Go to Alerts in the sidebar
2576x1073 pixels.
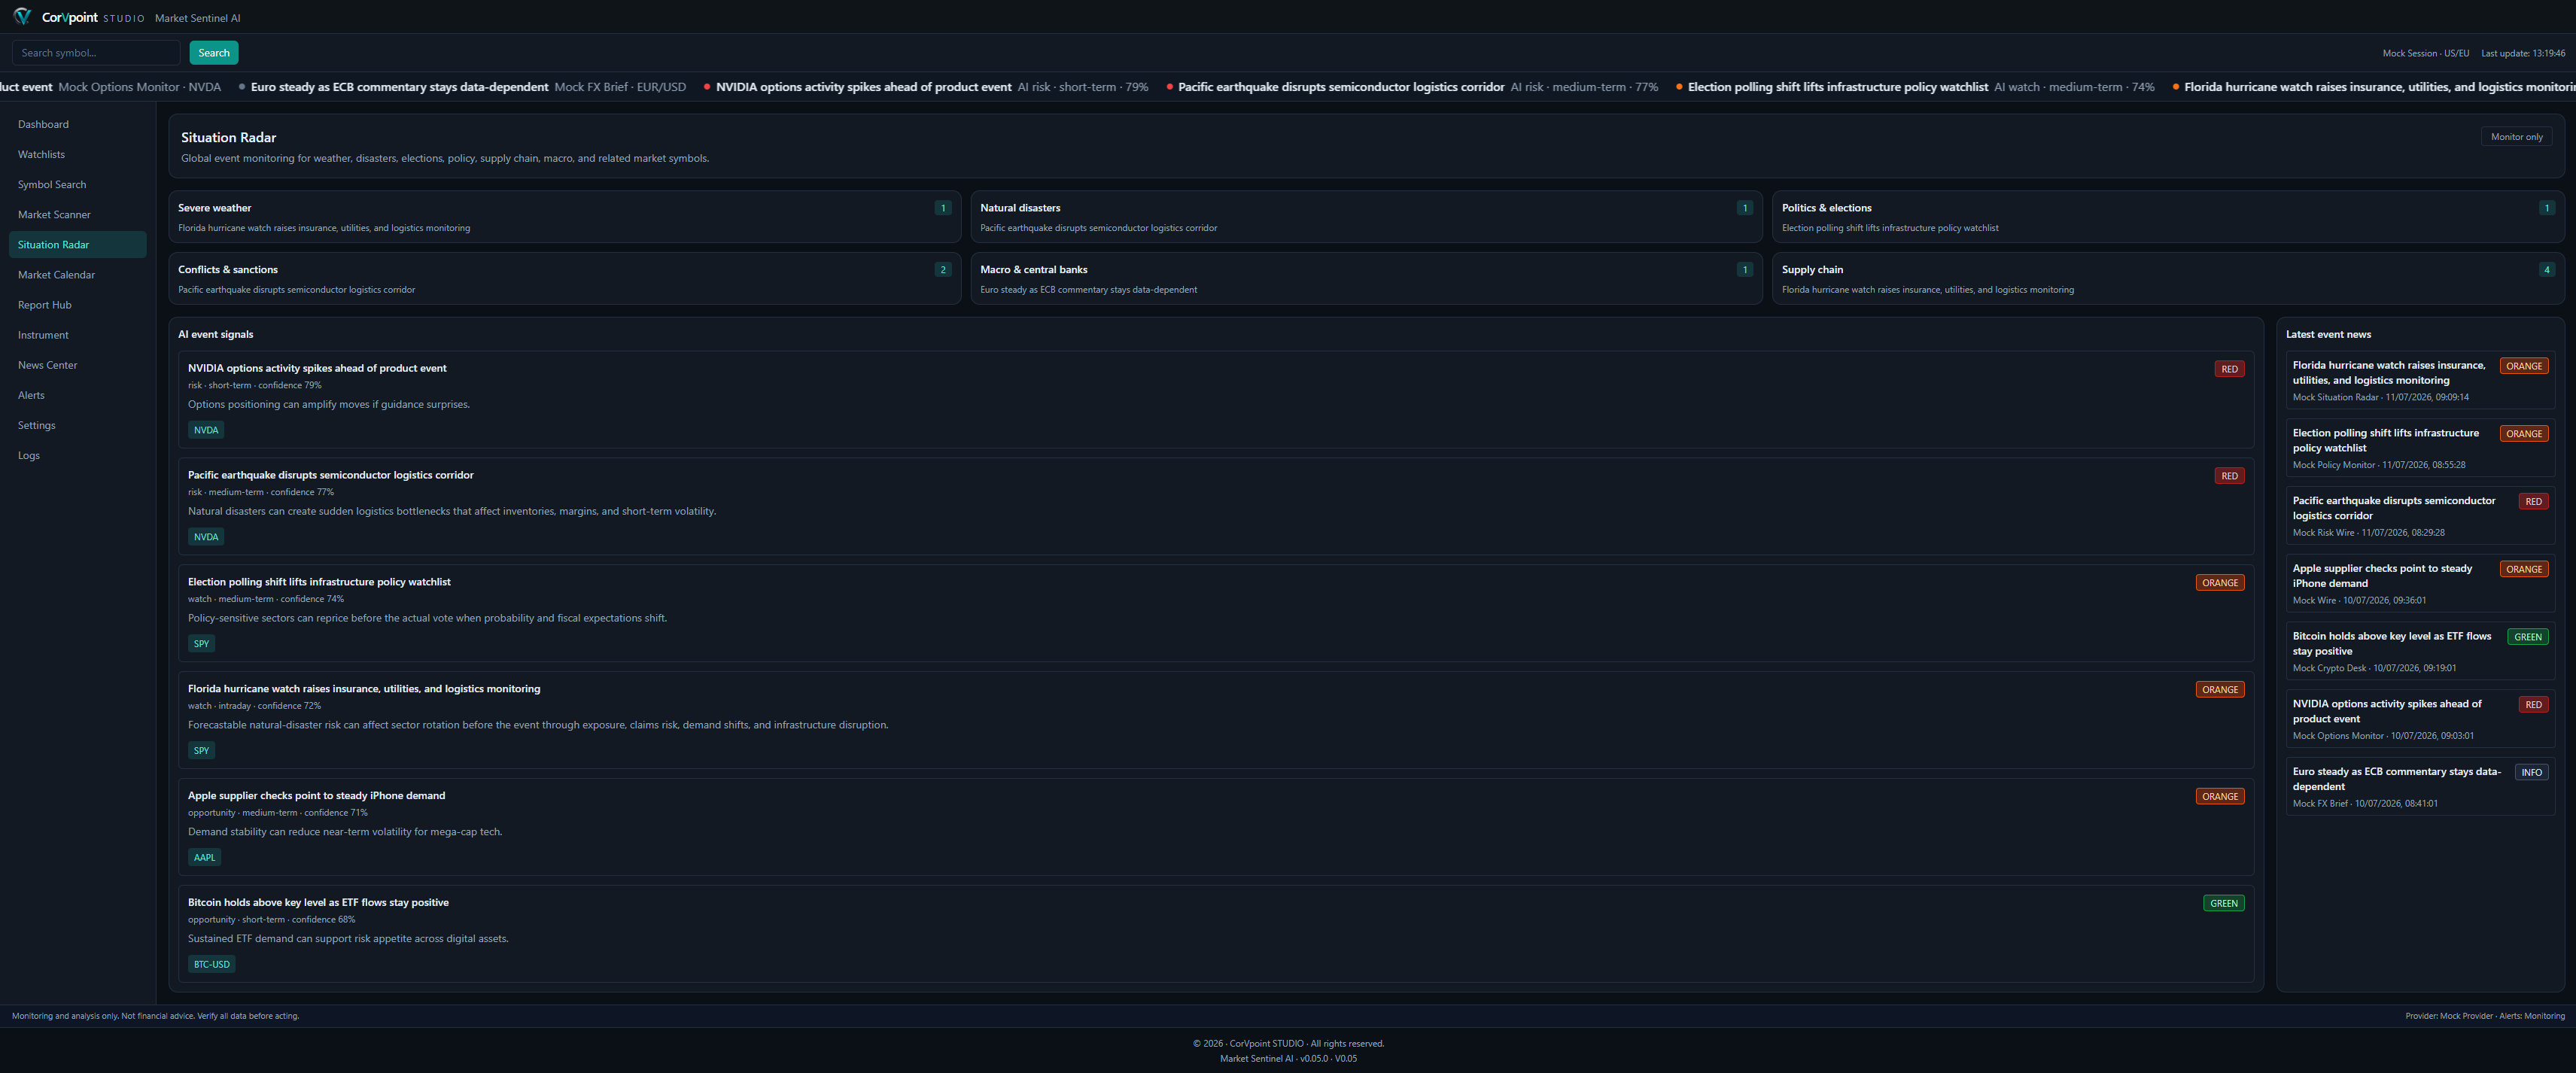coord(31,395)
